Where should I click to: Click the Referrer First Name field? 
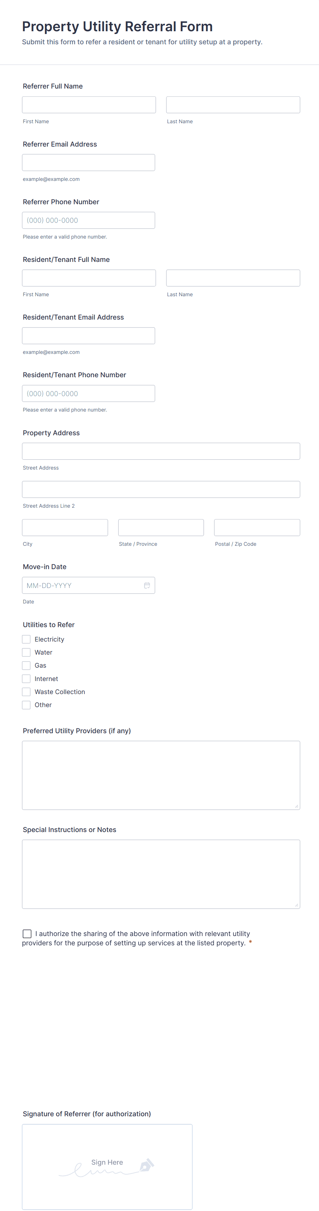coord(89,105)
